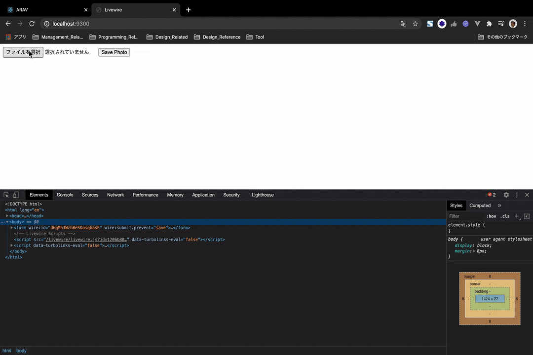Select the inspect-element cursor tool in DevTools
Screen dimensions: 533x355
[x=6, y=195]
